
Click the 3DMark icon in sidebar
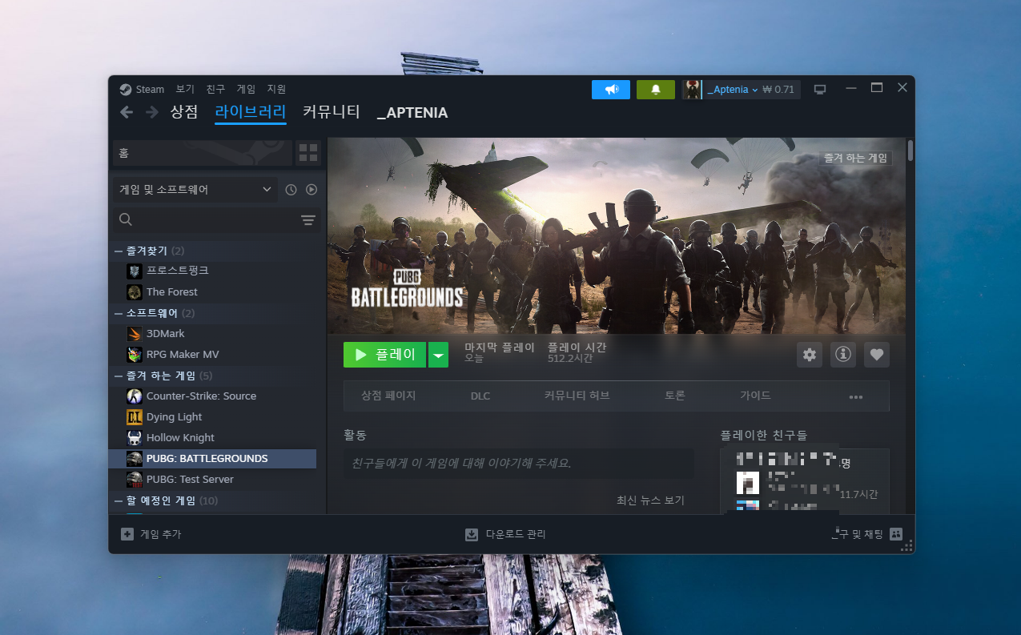(135, 334)
